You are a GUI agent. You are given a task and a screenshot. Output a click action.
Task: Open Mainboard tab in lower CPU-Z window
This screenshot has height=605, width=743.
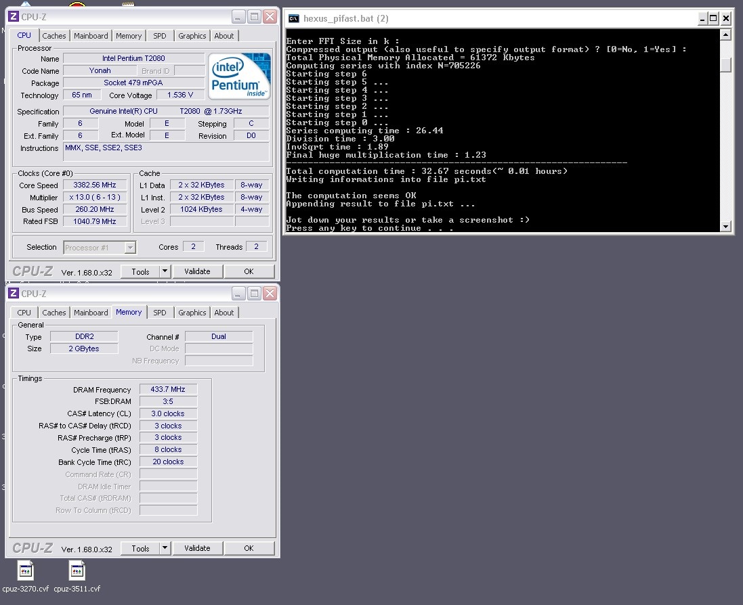click(x=91, y=313)
